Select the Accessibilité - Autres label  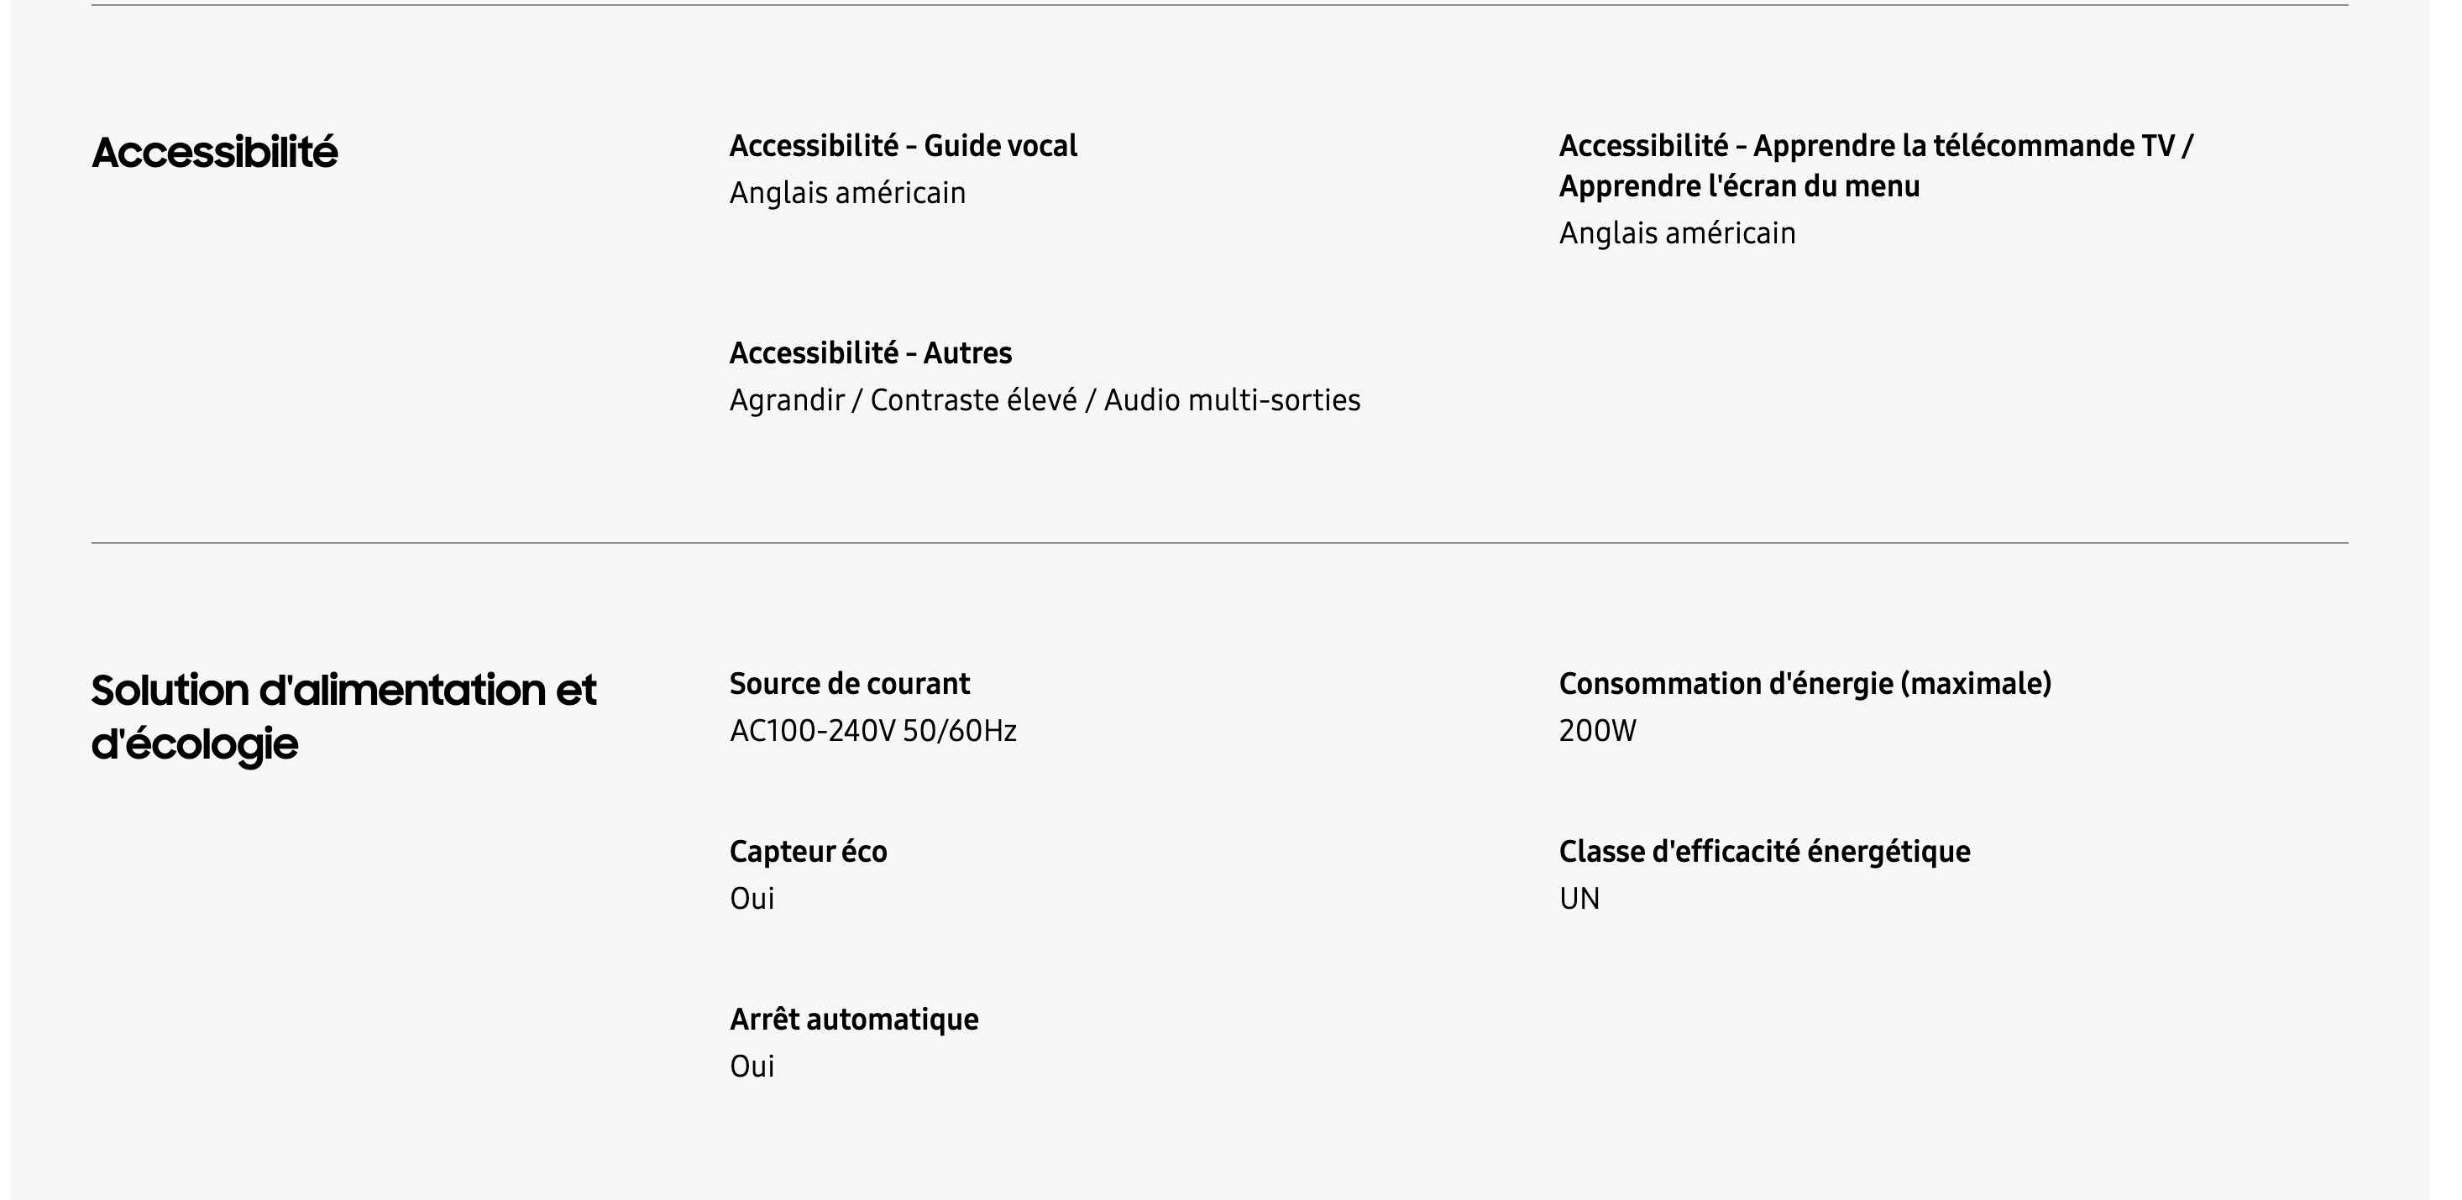pos(870,353)
